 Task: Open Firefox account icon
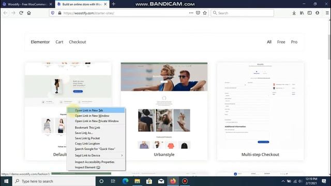pos(317,13)
